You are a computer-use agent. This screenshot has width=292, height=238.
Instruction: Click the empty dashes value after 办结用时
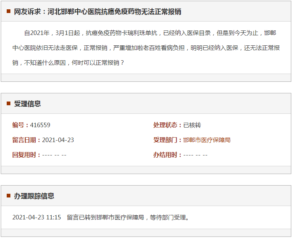(x=195, y=155)
